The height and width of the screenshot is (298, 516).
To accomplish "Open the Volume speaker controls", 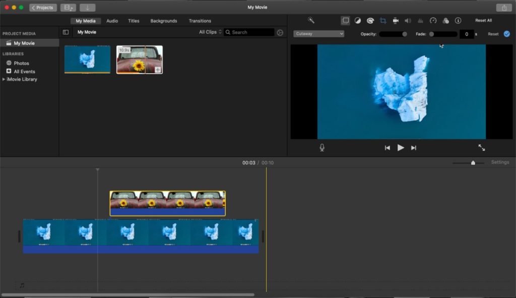I will click(x=408, y=21).
